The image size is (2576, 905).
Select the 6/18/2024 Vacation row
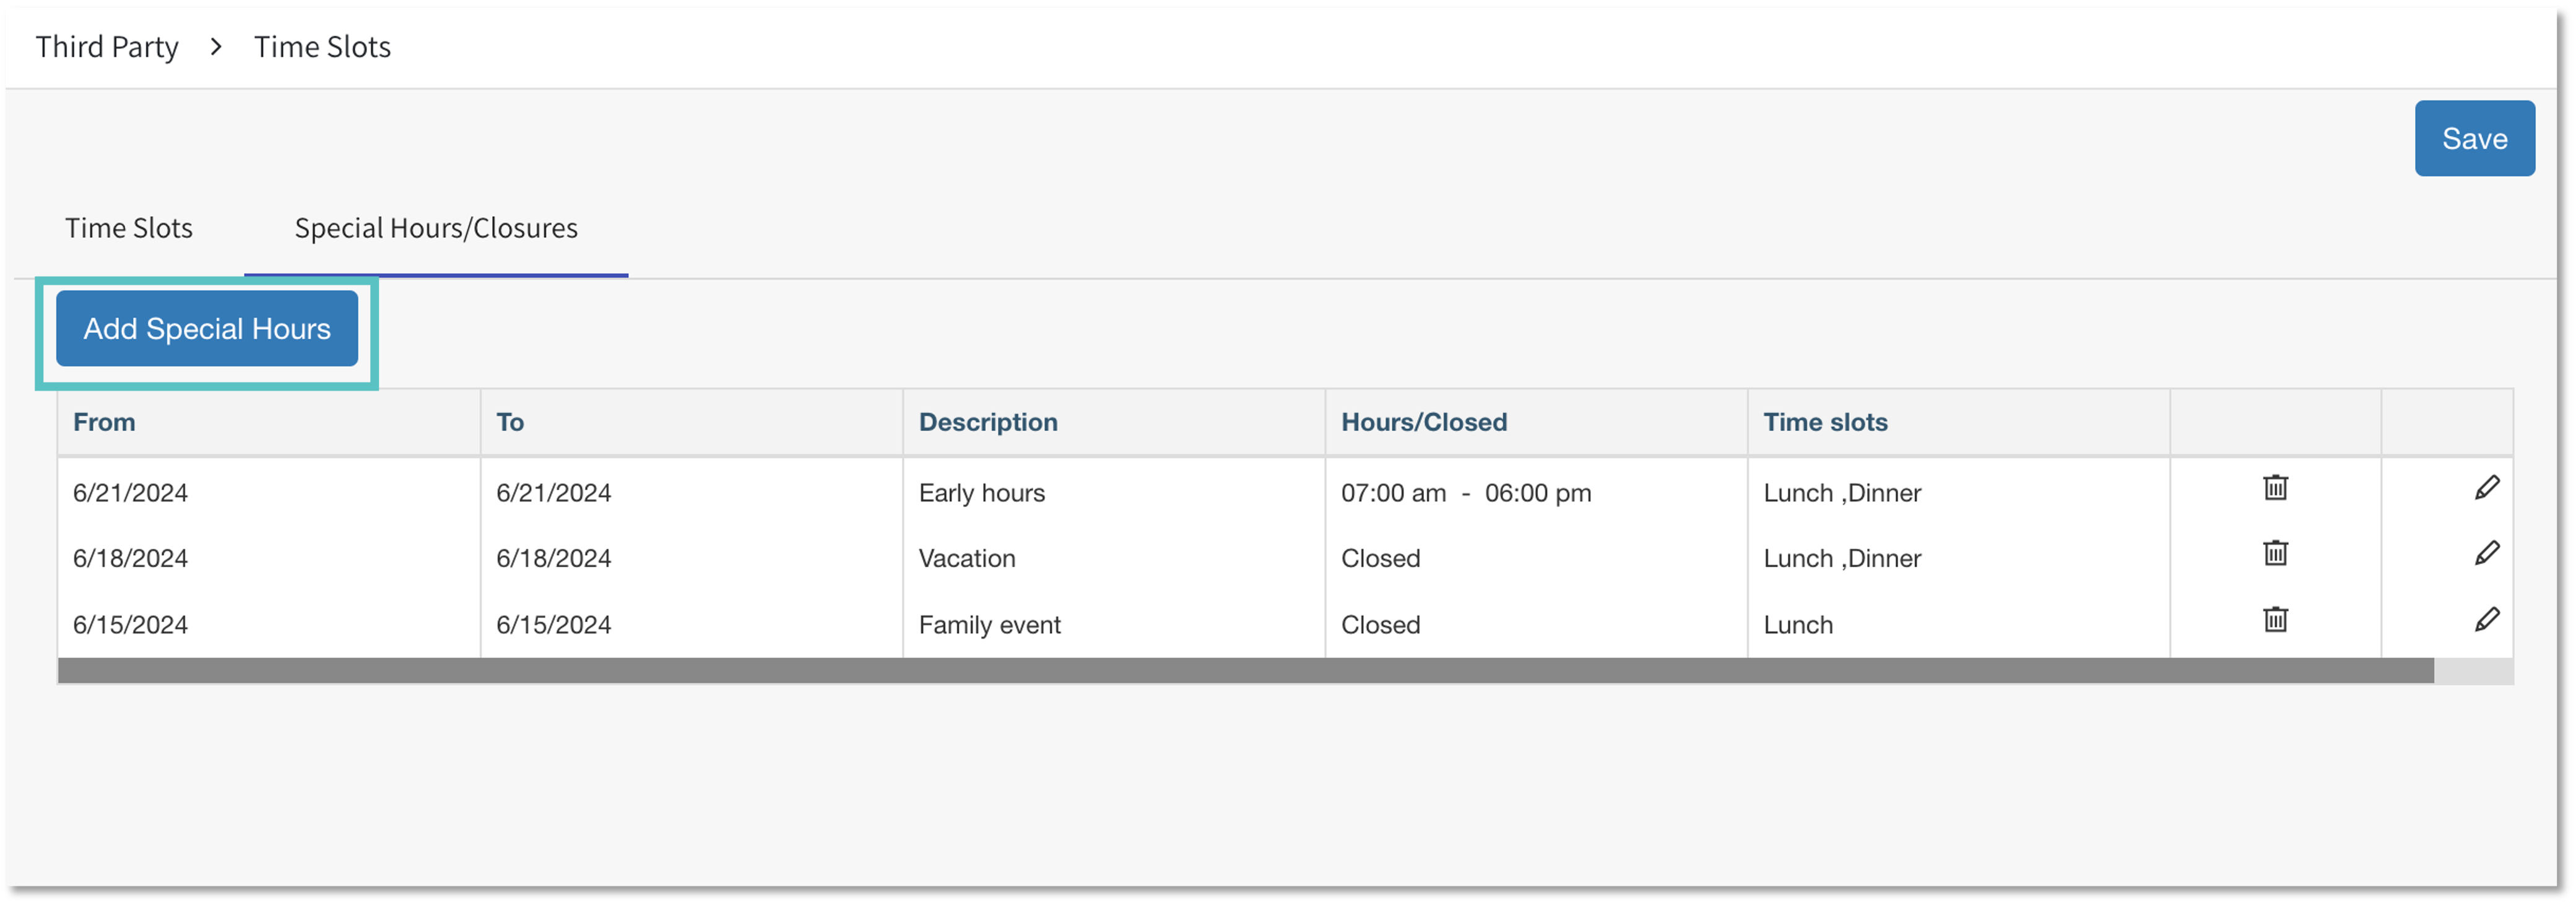967,559
